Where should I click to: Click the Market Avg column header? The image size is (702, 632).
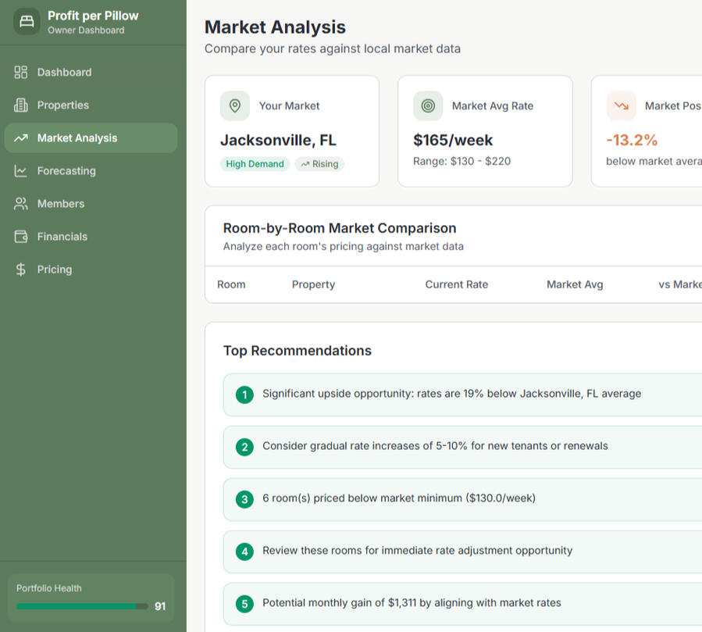coord(575,284)
